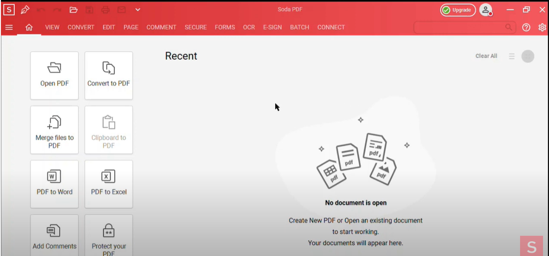Expand the quick access toolbar dropdown
This screenshot has height=256, width=549.
coord(138,10)
